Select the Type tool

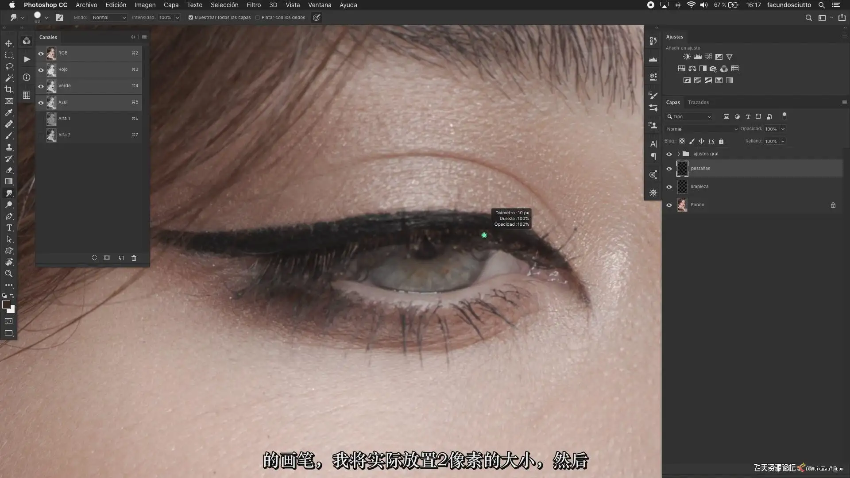tap(9, 228)
